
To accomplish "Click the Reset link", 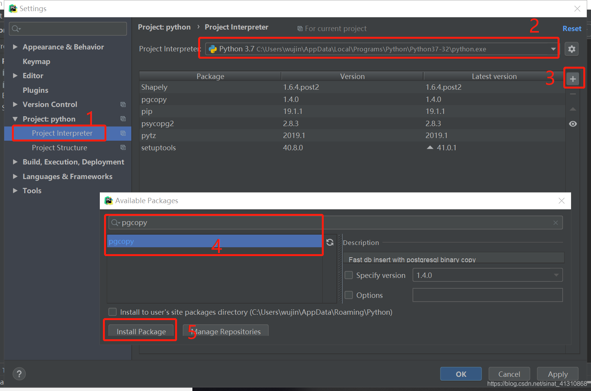I will pos(572,28).
